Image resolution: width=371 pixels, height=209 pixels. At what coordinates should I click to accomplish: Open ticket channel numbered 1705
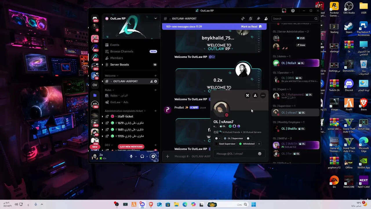pyautogui.click(x=131, y=136)
